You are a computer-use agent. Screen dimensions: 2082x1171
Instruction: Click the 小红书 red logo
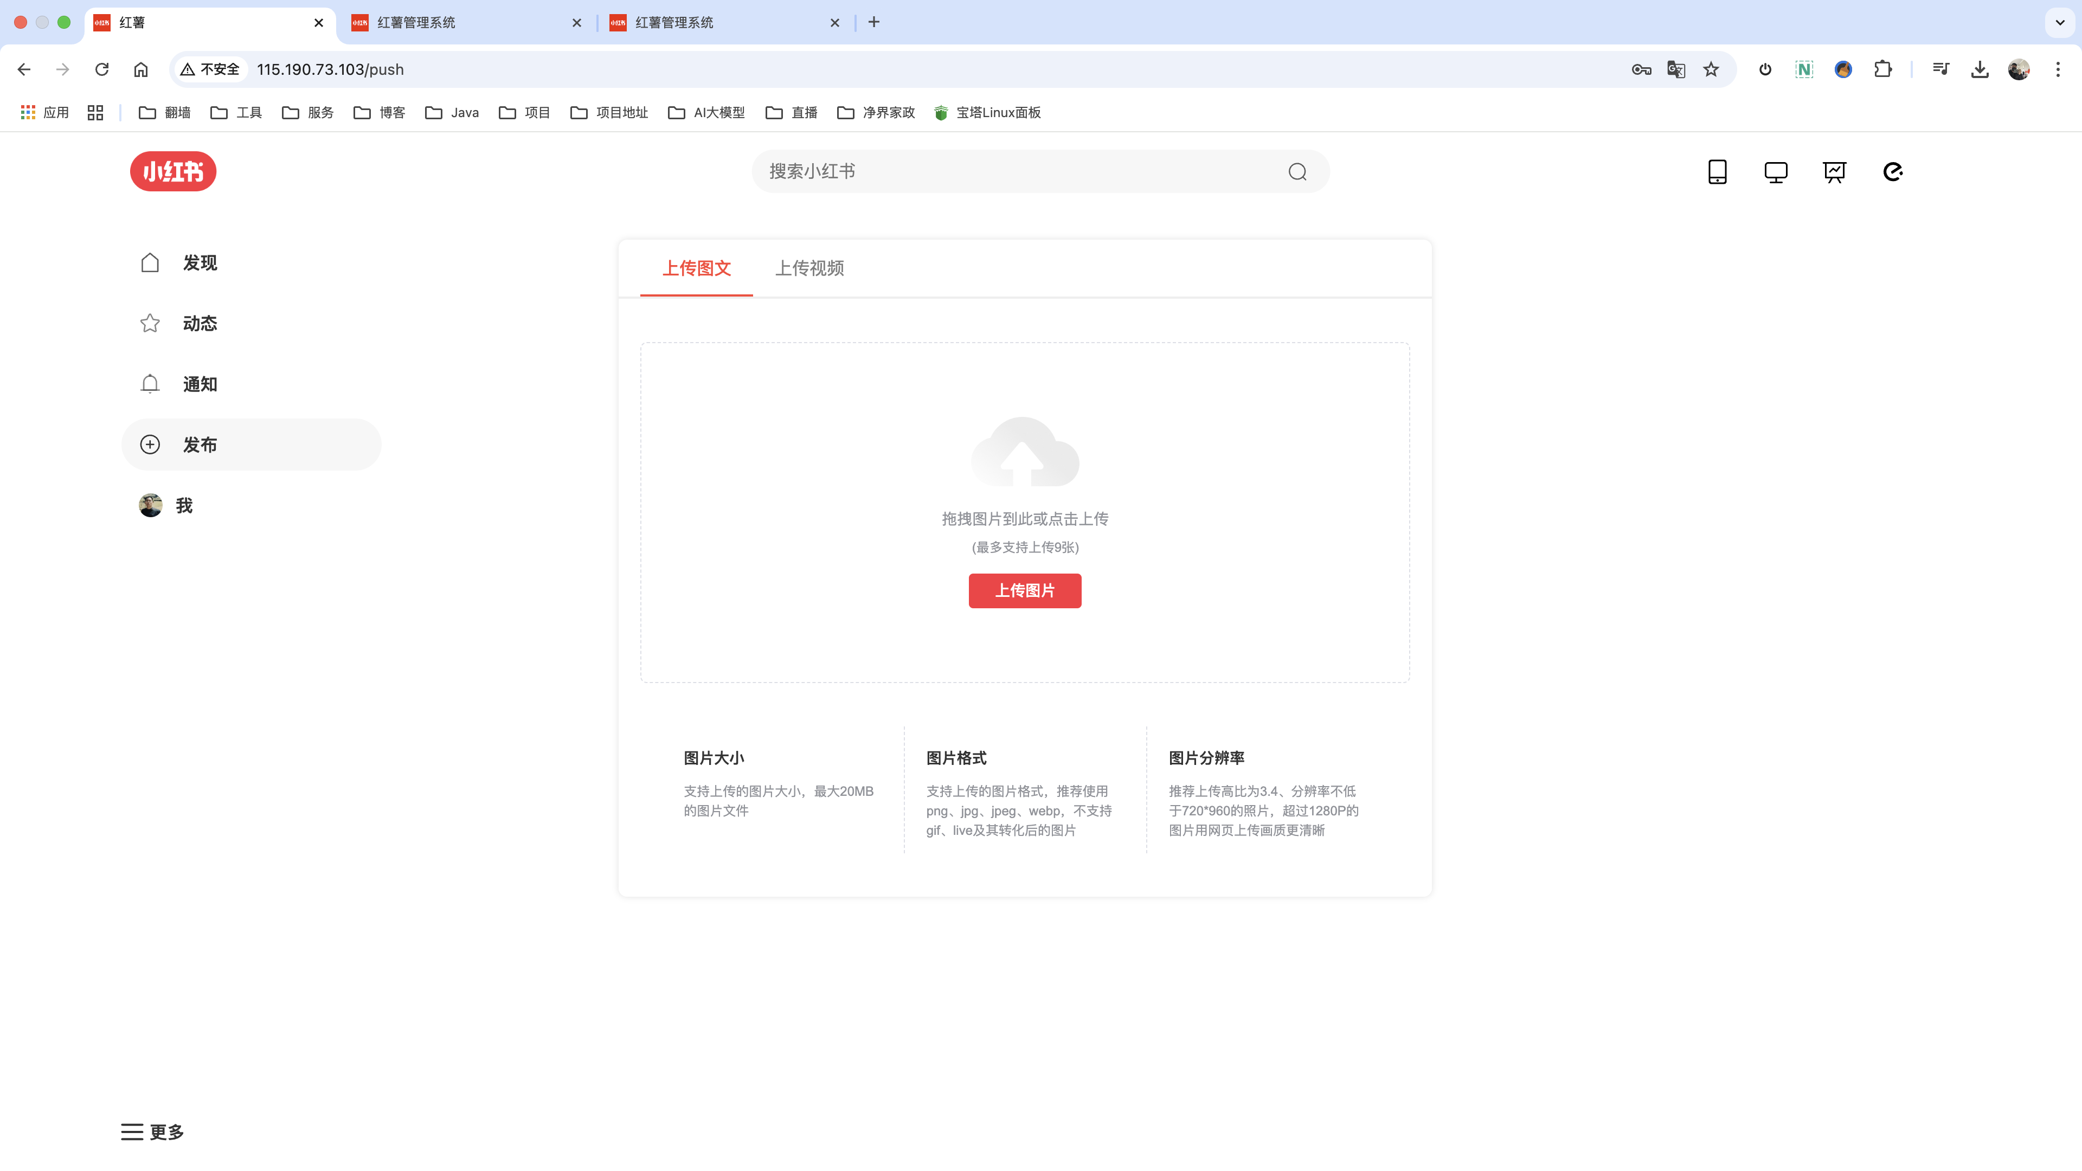pos(173,171)
